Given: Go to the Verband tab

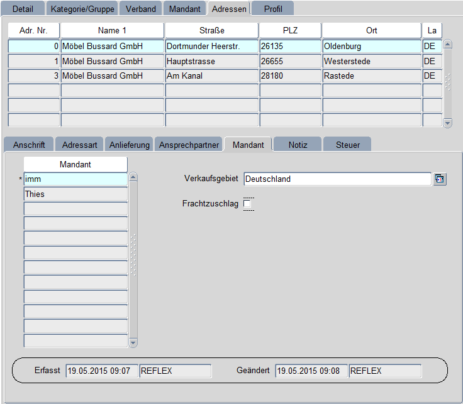Looking at the screenshot, I should (141, 9).
